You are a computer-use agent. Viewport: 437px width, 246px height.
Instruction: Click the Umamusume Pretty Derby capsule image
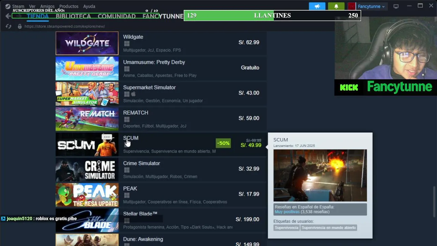(x=87, y=68)
